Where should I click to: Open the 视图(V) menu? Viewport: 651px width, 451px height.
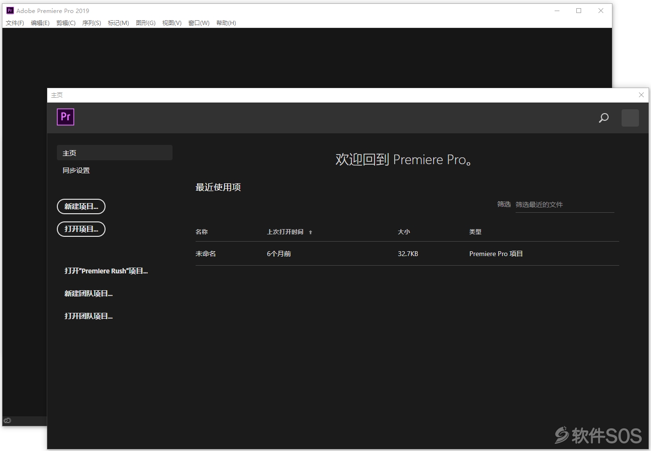click(172, 23)
